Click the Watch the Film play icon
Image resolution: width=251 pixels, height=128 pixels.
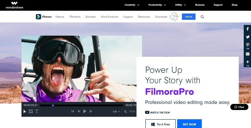click(x=147, y=112)
